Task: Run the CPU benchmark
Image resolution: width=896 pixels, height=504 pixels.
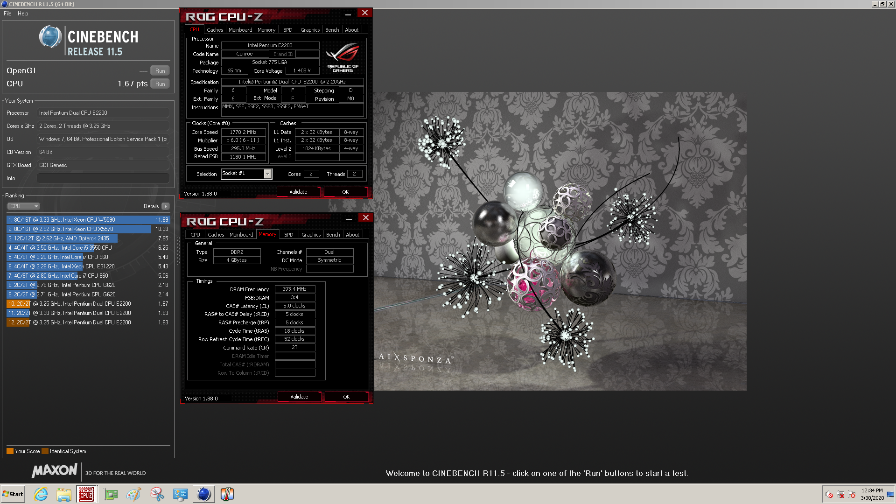Action: (x=160, y=84)
